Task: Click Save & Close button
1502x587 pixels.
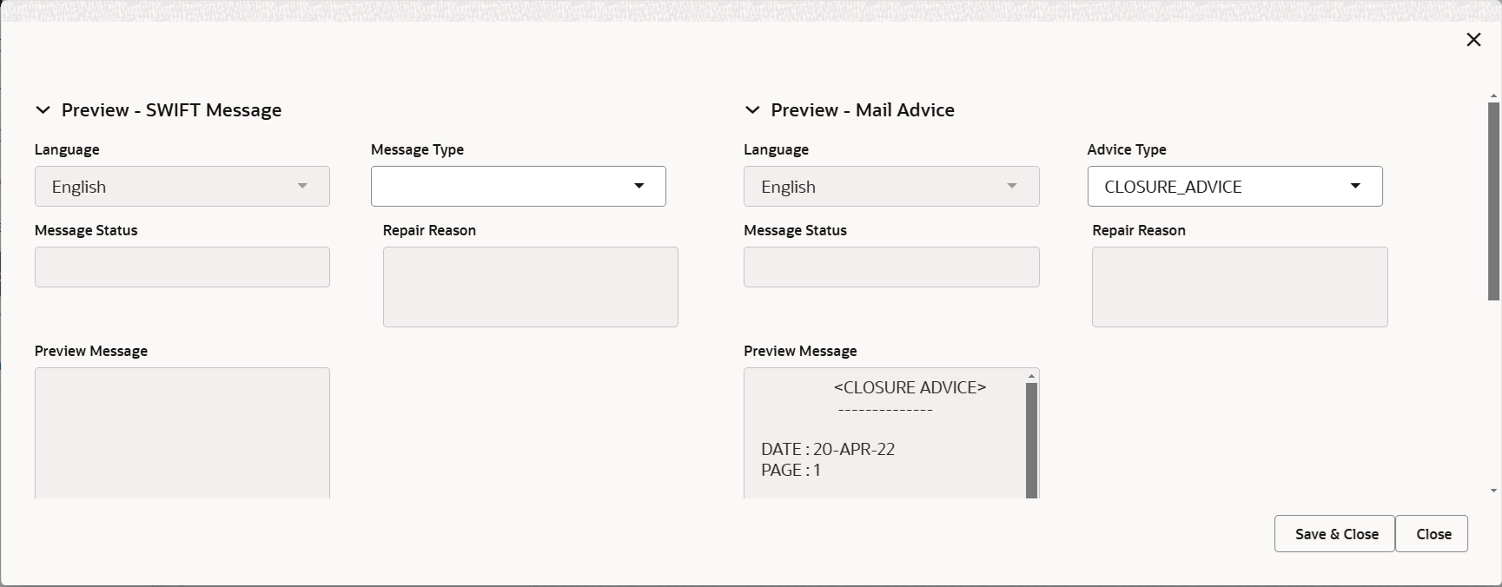Action: [1334, 534]
